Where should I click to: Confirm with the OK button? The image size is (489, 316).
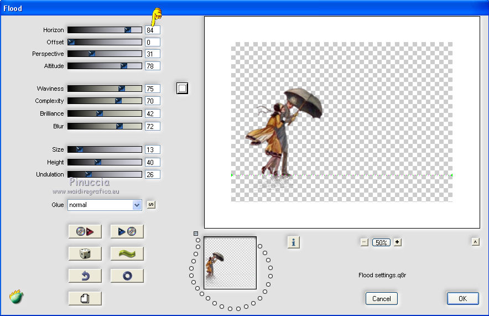[x=463, y=298]
